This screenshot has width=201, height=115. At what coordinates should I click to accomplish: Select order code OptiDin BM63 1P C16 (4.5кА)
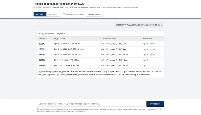[x=68, y=55]
